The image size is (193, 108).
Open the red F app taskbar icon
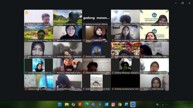pos(80,104)
